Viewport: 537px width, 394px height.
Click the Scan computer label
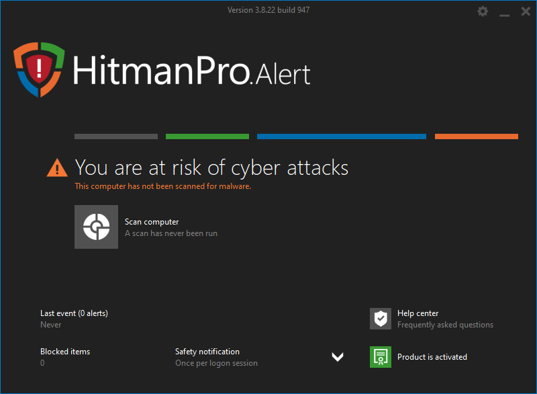(152, 222)
